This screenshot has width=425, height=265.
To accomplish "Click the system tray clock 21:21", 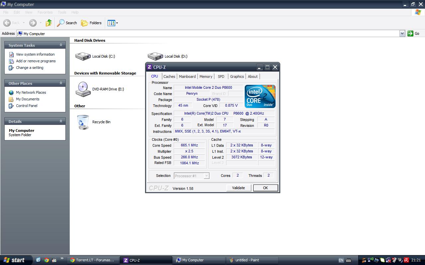I will tap(416, 260).
